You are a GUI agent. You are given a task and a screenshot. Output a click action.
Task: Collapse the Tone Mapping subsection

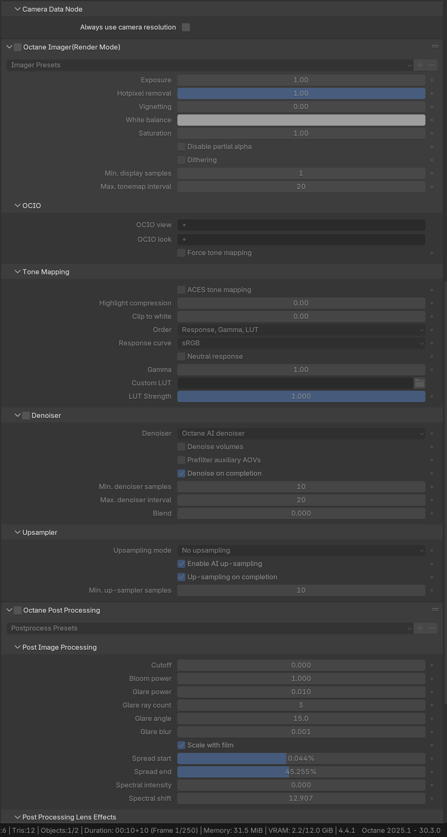[x=17, y=272]
